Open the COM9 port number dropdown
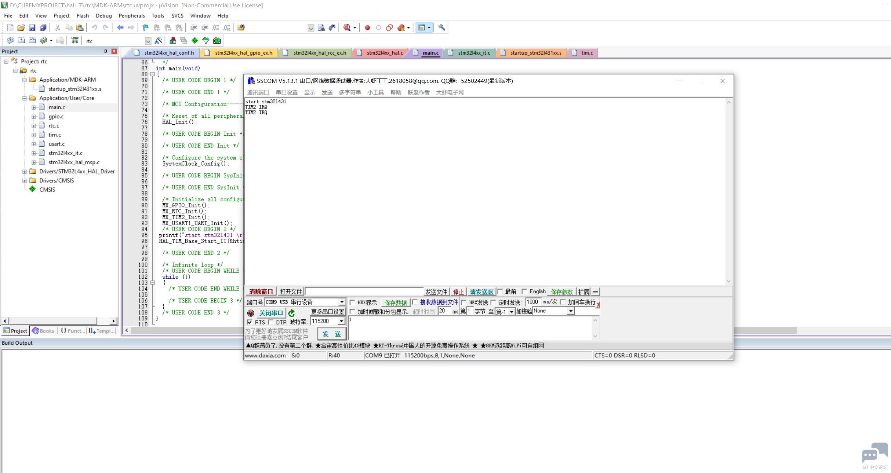The height and width of the screenshot is (473, 891). [342, 302]
